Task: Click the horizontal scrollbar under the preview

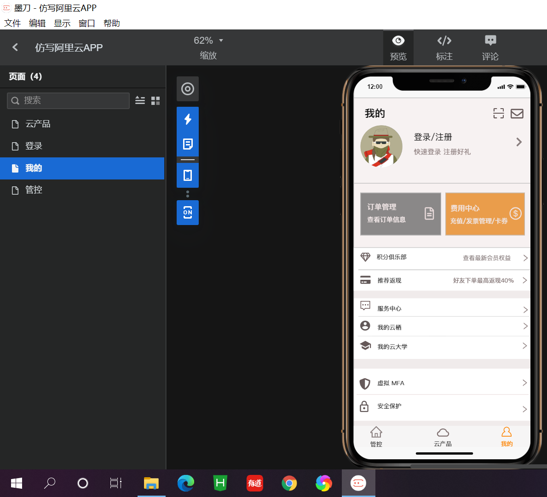Action: 478,466
